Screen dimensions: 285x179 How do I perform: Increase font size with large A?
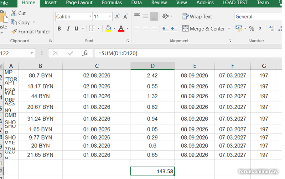tap(118, 16)
